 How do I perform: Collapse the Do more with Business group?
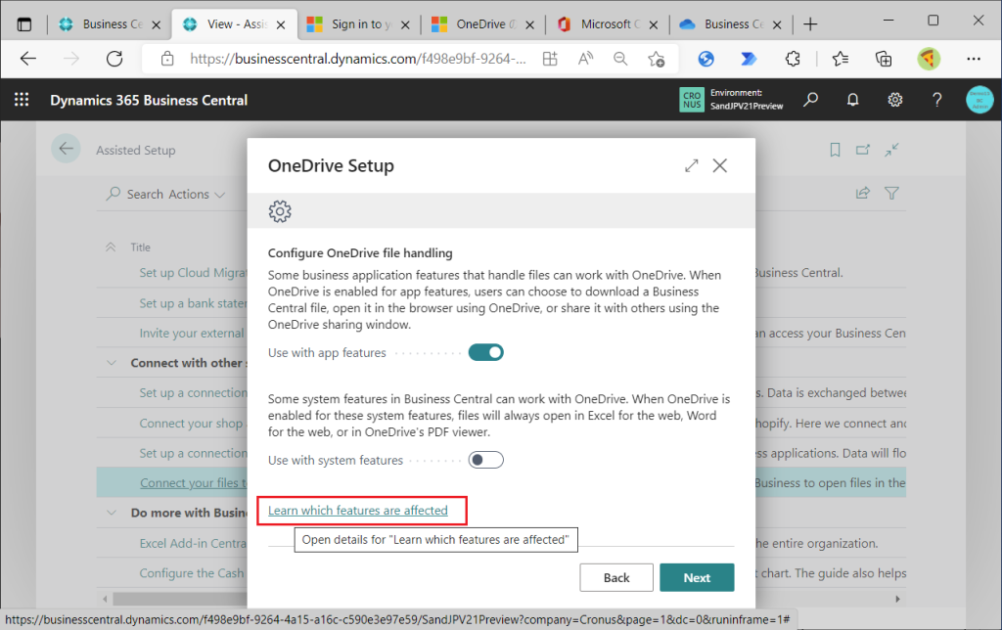click(x=112, y=513)
